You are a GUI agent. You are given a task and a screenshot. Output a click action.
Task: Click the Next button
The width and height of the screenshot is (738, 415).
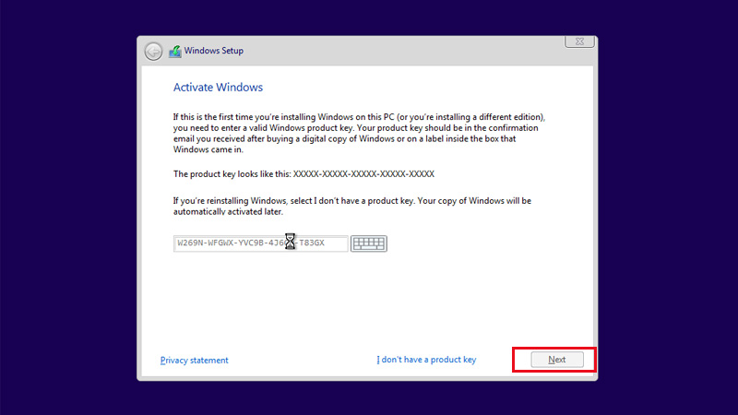point(557,360)
